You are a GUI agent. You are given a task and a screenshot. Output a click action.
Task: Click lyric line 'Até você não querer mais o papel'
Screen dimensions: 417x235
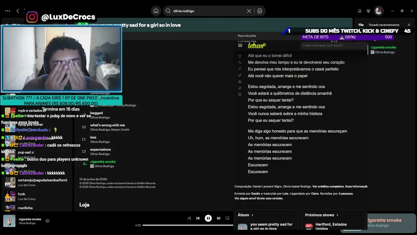278,76
